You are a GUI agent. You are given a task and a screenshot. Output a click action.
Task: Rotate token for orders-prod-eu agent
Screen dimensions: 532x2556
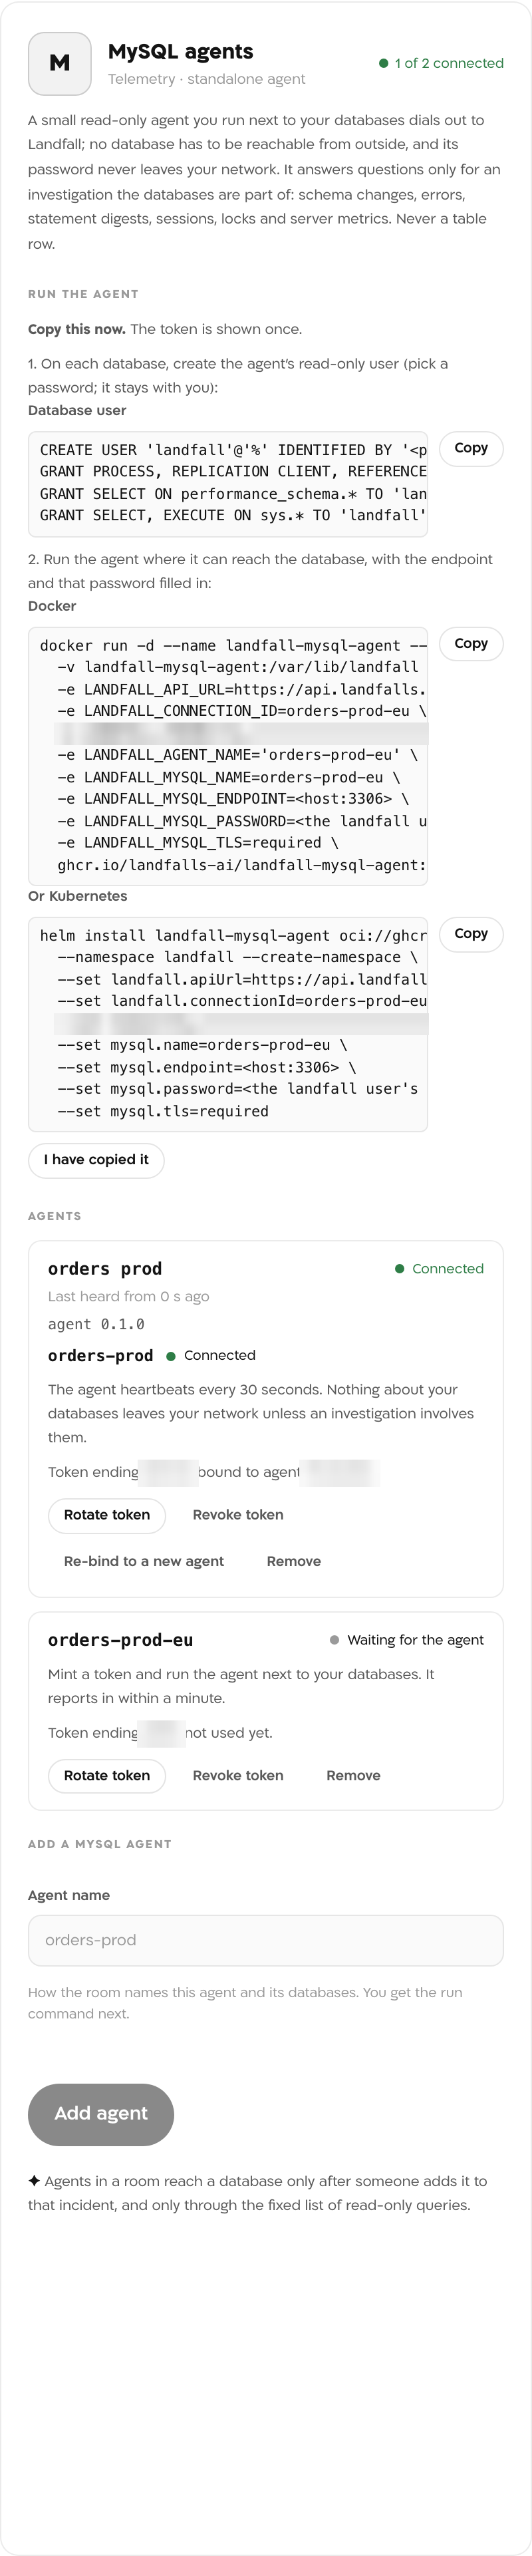(x=107, y=1776)
